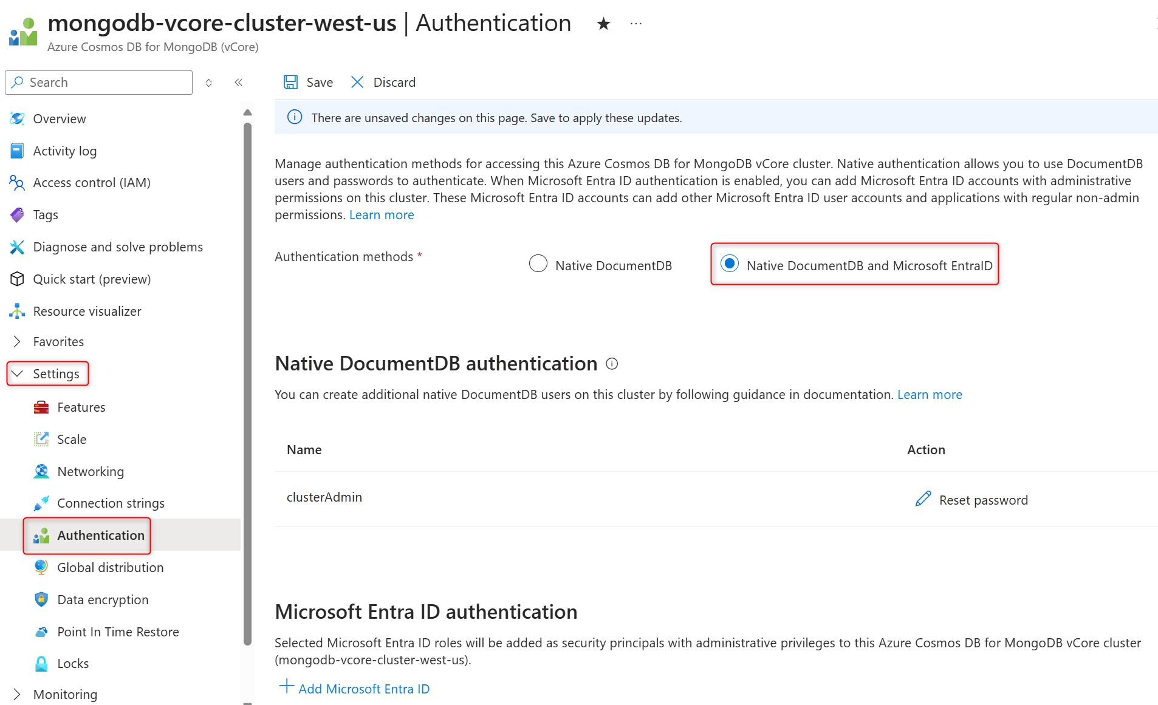Click the Access control (IAM) icon
Image resolution: width=1158 pixels, height=705 pixels.
[x=16, y=182]
